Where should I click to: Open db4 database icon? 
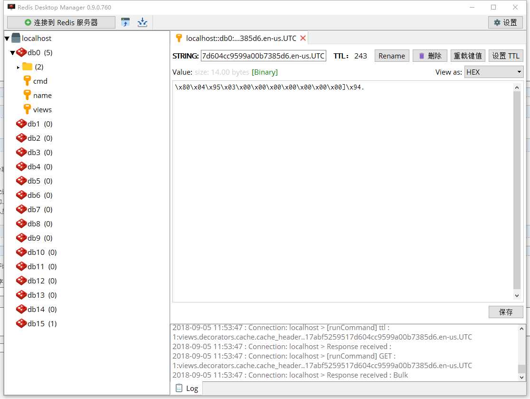(x=21, y=166)
